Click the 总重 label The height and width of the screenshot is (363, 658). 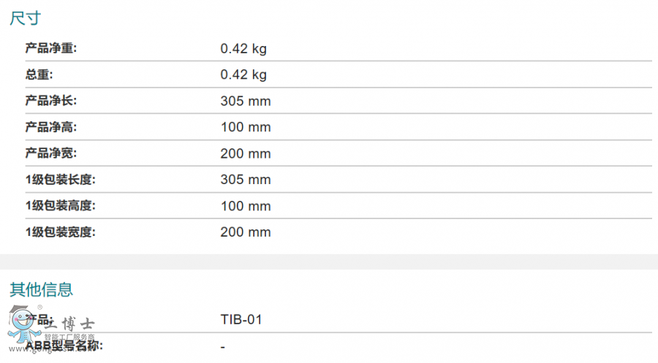tap(39, 74)
